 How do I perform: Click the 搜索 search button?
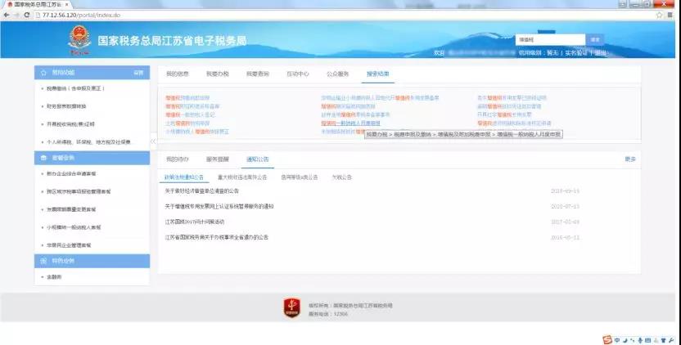[x=594, y=39]
